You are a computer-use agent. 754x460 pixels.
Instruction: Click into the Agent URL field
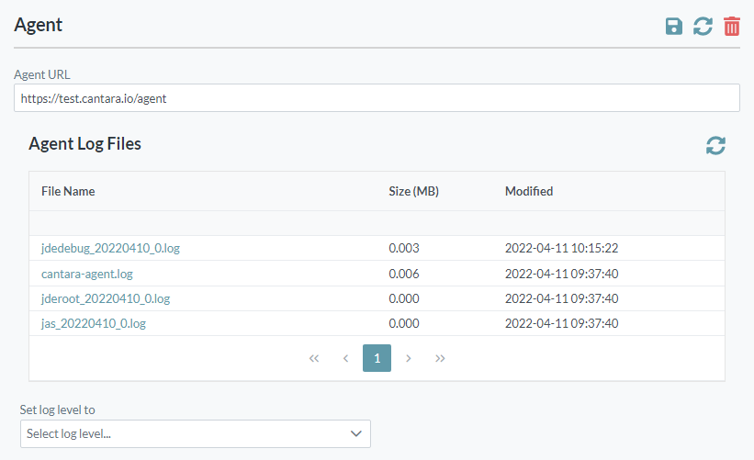[x=377, y=98]
